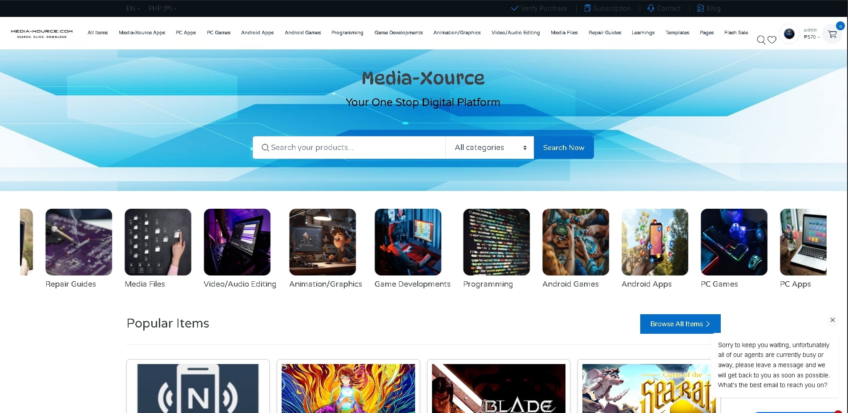Open the PC Apps category thumbnail
The width and height of the screenshot is (848, 413).
click(x=803, y=242)
